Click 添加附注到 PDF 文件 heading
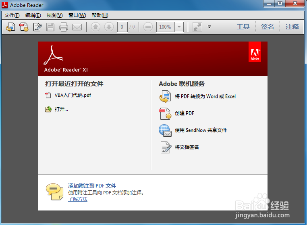 tap(92, 186)
